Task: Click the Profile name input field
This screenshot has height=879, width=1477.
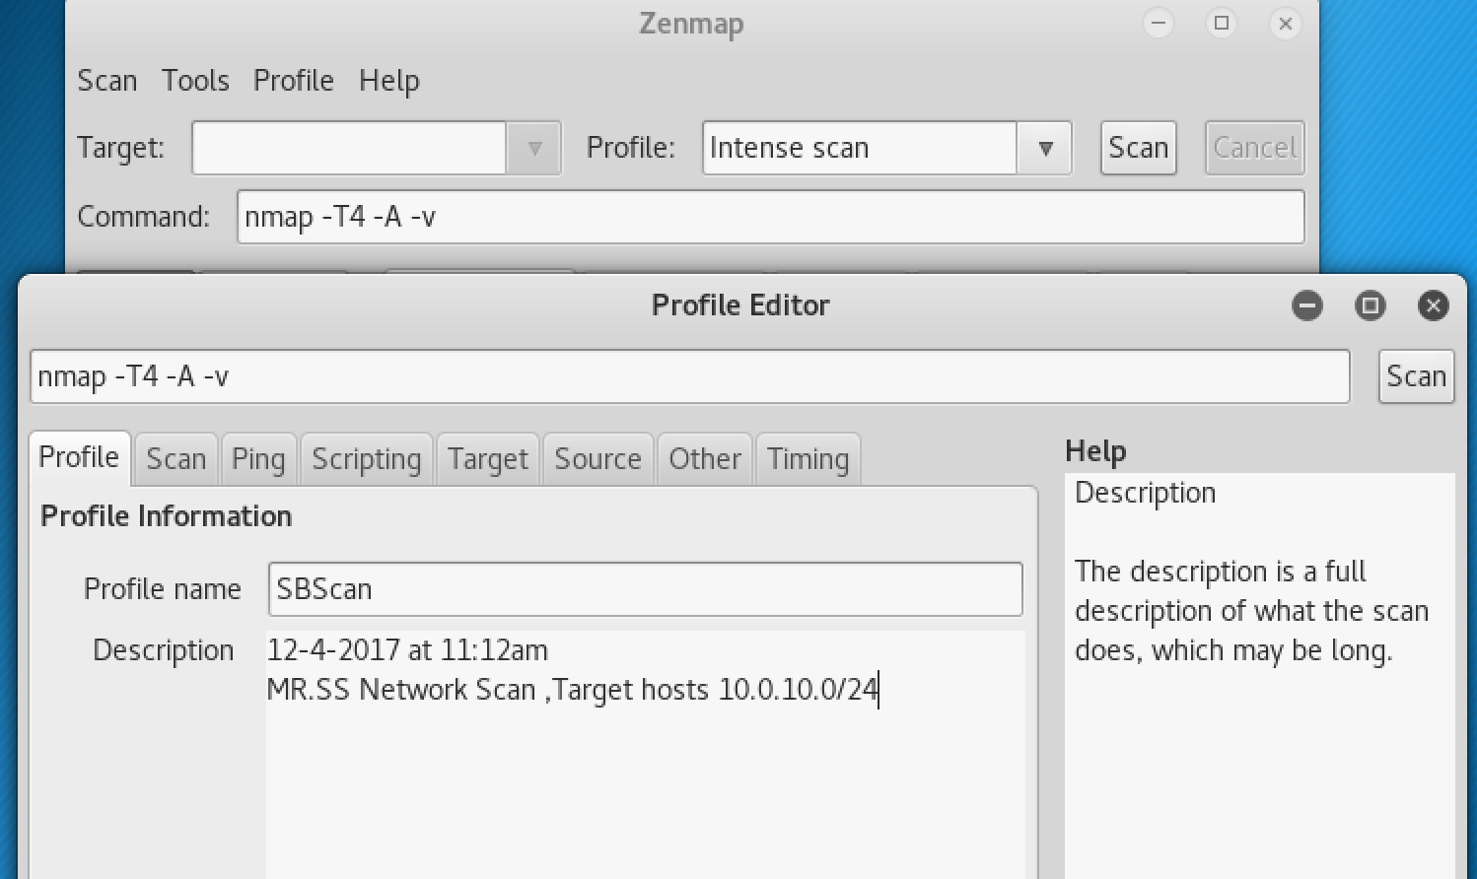Action: [x=645, y=589]
